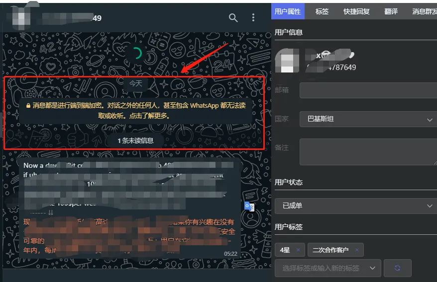437x282 pixels.
Task: Click the 用户信息 section heading
Action: pyautogui.click(x=289, y=32)
